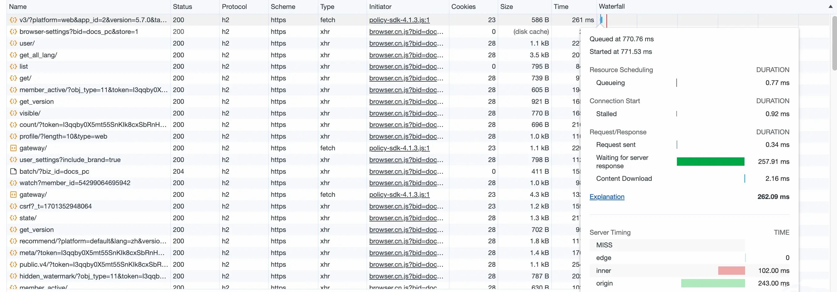The width and height of the screenshot is (837, 292).
Task: Select the icon beside browser-settings?bid=docs_pc&store=1
Action: 13,31
